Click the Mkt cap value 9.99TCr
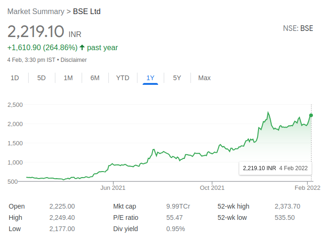Image resolution: width=327 pixels, height=240 pixels. click(178, 206)
